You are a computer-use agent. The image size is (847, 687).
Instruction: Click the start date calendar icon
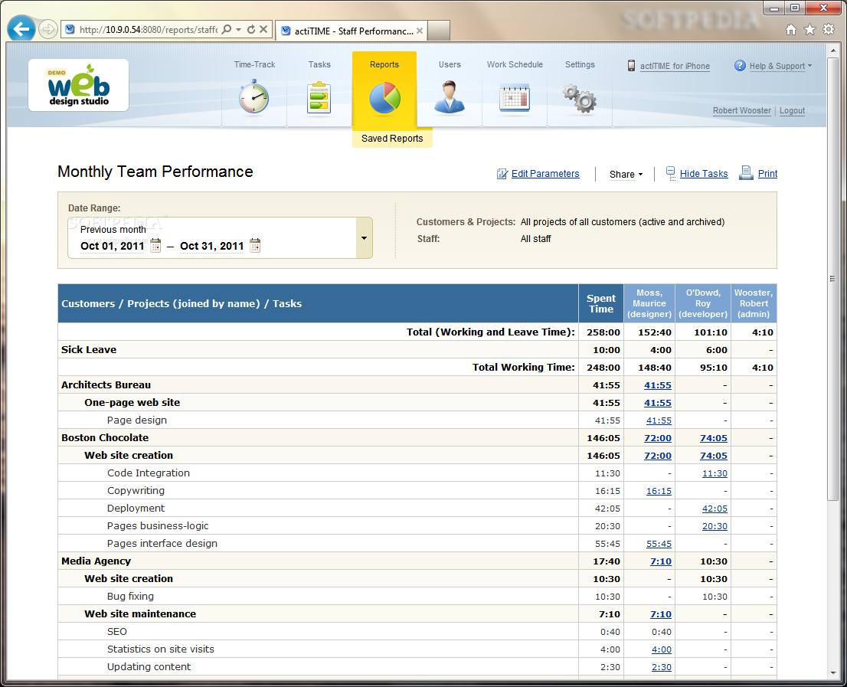[x=155, y=246]
